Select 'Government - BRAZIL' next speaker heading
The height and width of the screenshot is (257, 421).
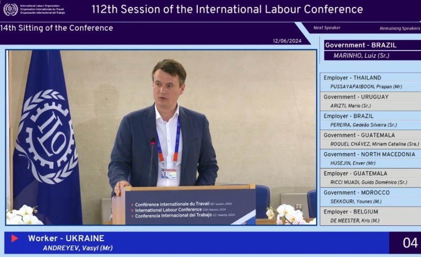[x=360, y=45]
